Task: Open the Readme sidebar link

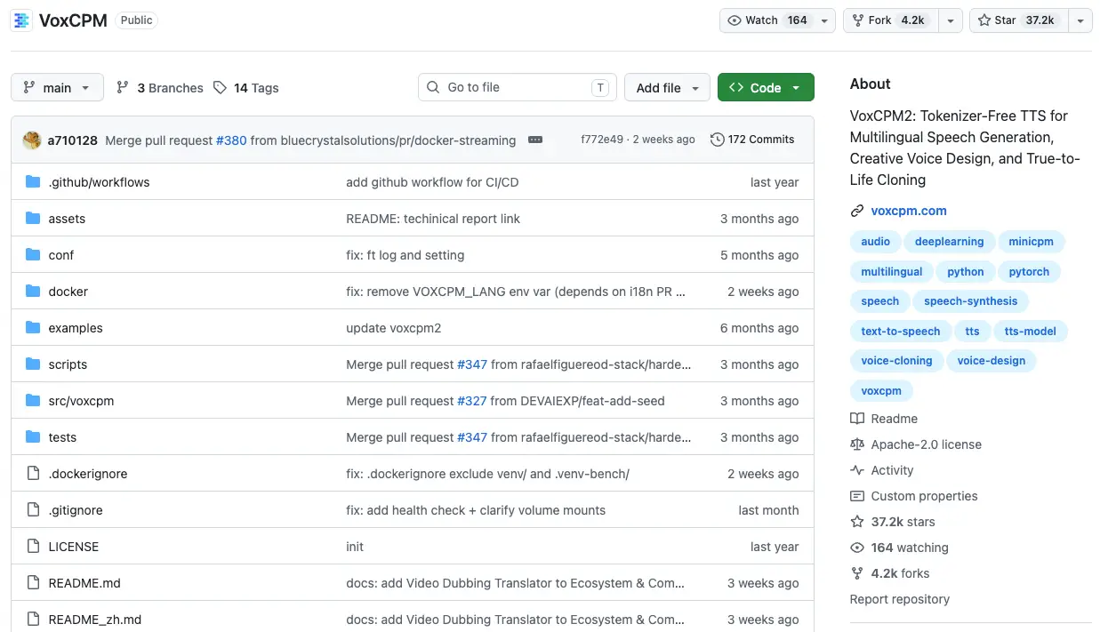Action: point(884,419)
